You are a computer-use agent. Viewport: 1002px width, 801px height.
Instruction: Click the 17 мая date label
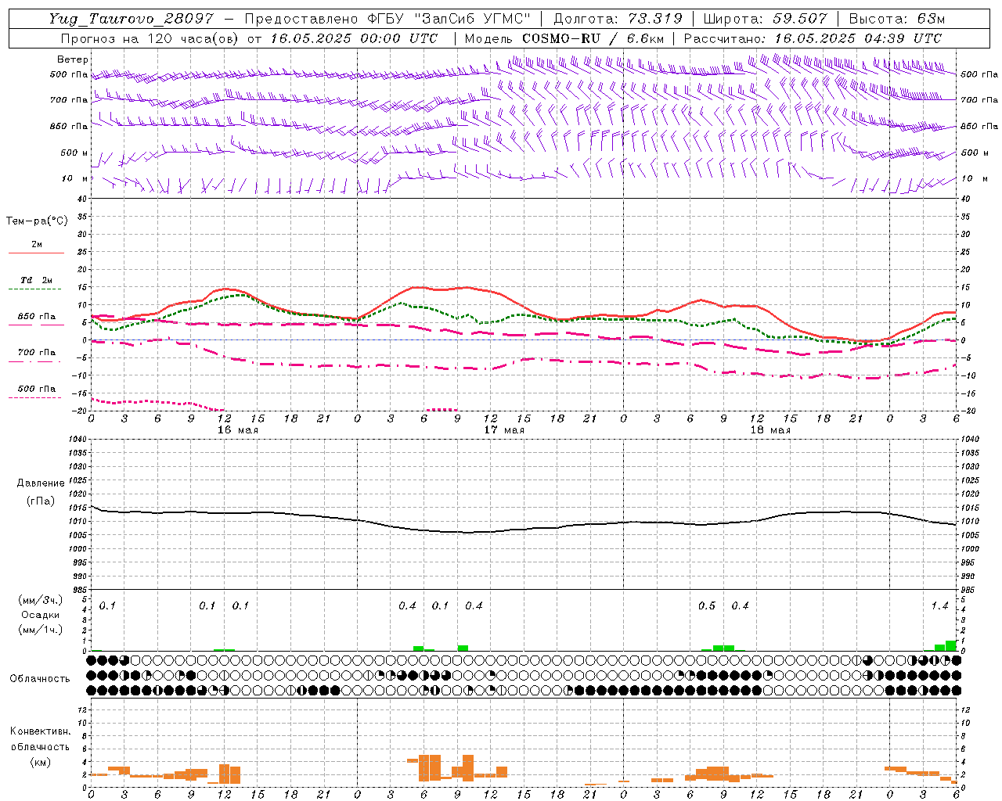tap(503, 430)
